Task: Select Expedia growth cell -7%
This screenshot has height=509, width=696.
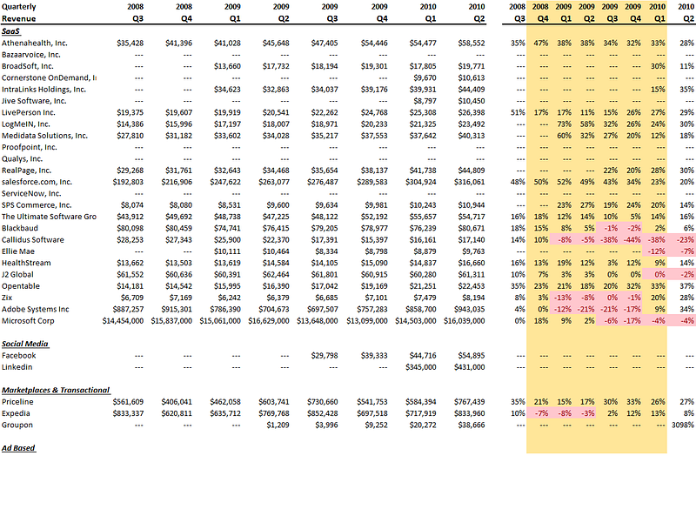Action: (541, 413)
